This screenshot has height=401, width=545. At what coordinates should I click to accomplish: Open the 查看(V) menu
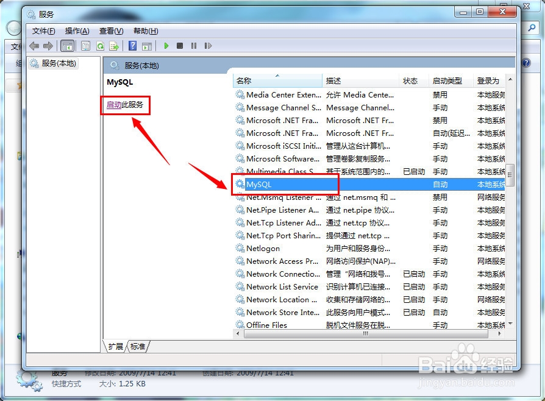pyautogui.click(x=111, y=31)
